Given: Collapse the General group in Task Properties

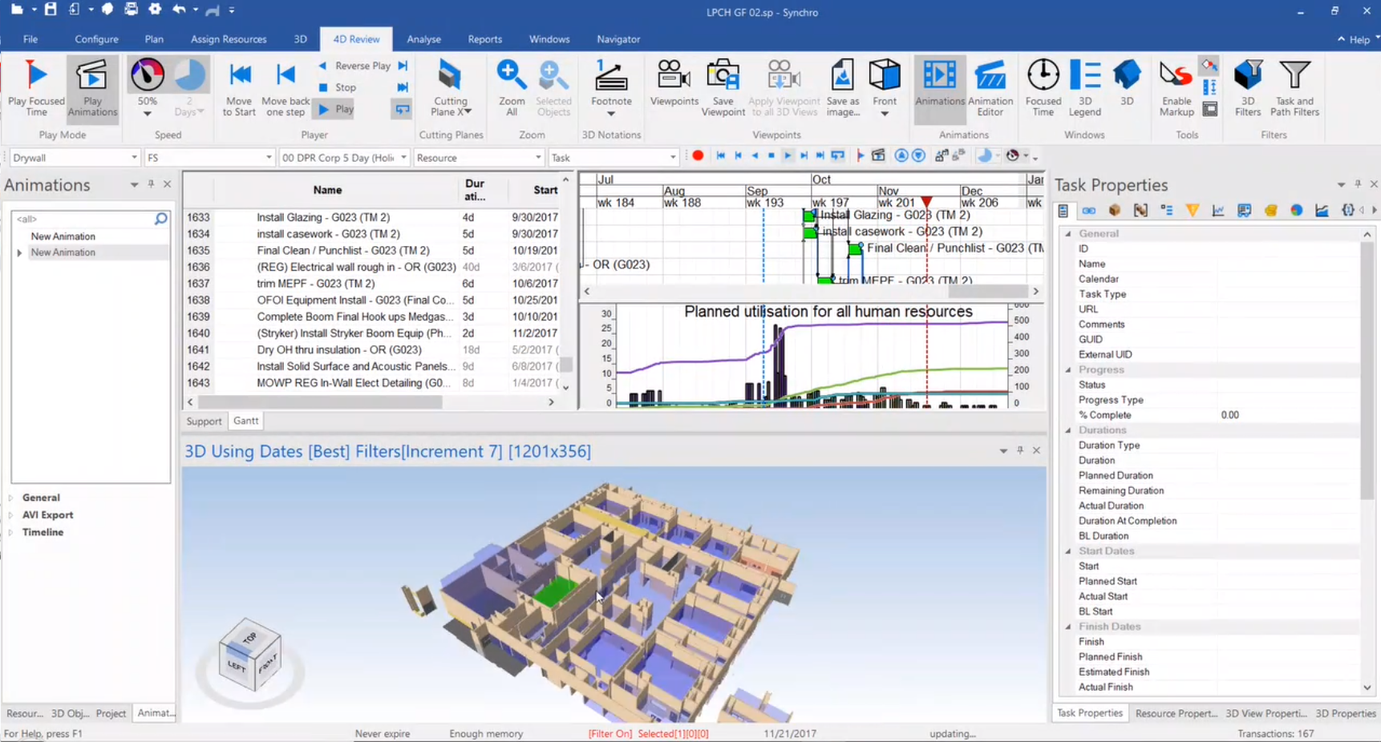Looking at the screenshot, I should point(1068,234).
